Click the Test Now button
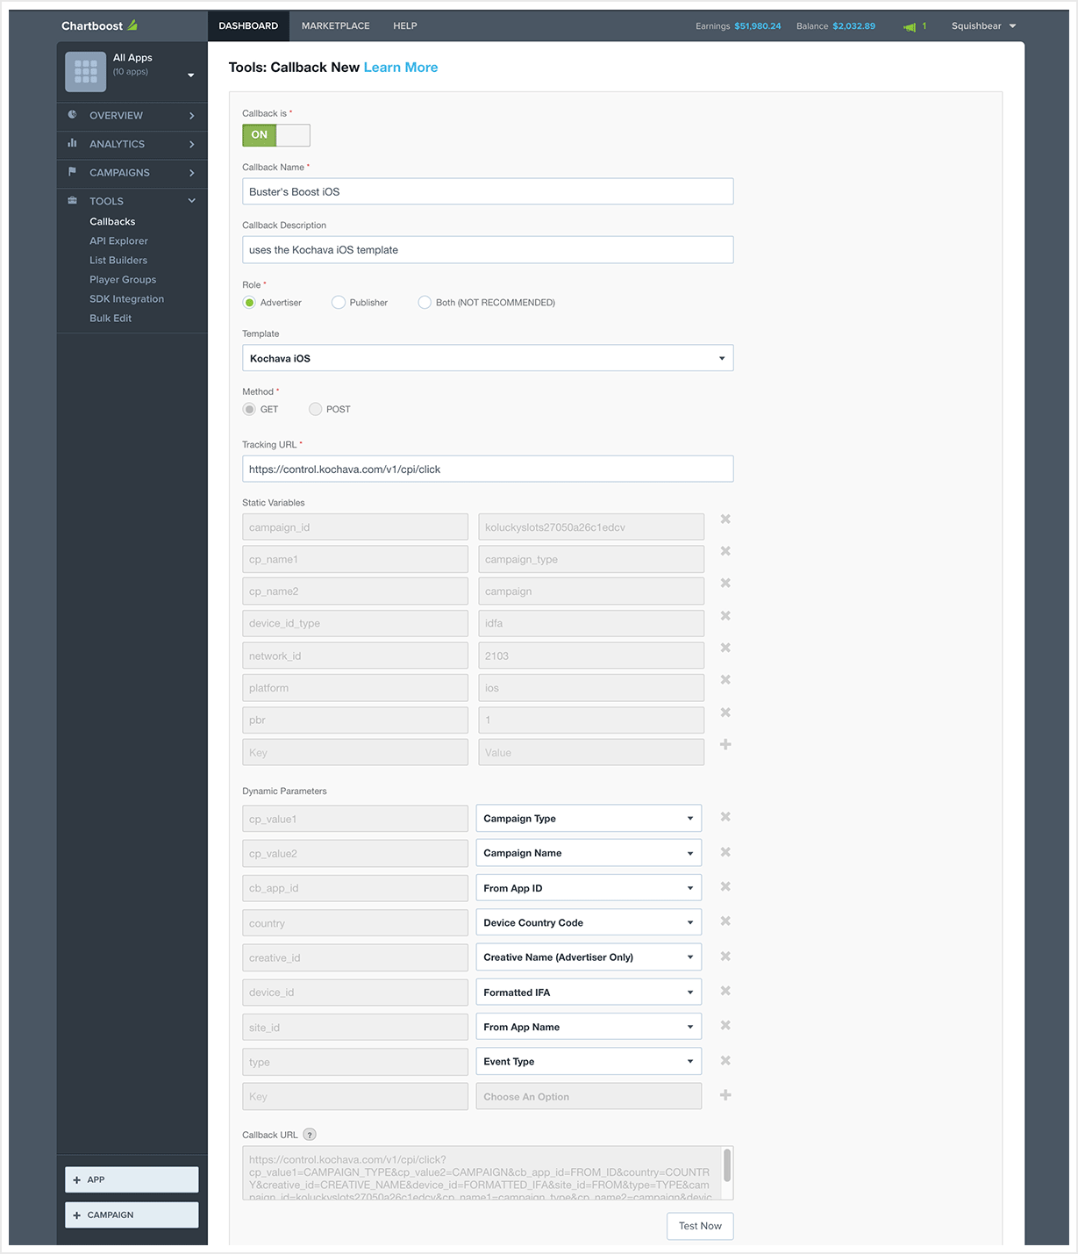The width and height of the screenshot is (1078, 1254). point(700,1226)
